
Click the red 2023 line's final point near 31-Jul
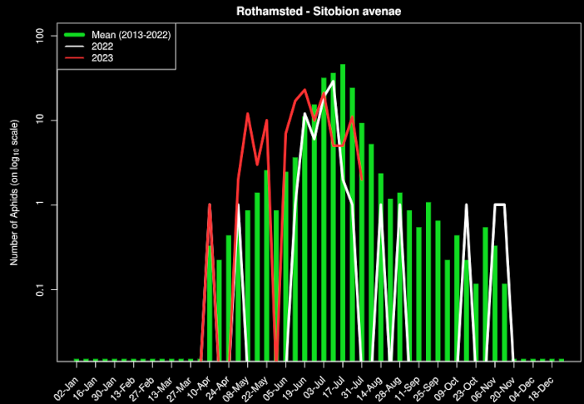click(362, 180)
